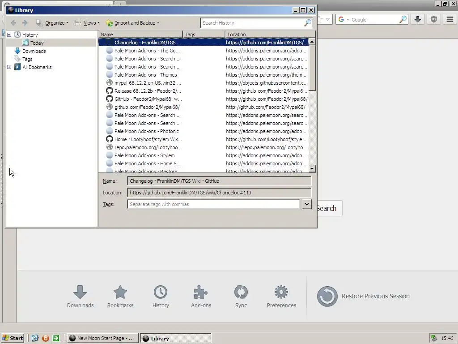
Task: Select Pale Moon Add-ons - Stylem entry
Action: coord(204,155)
